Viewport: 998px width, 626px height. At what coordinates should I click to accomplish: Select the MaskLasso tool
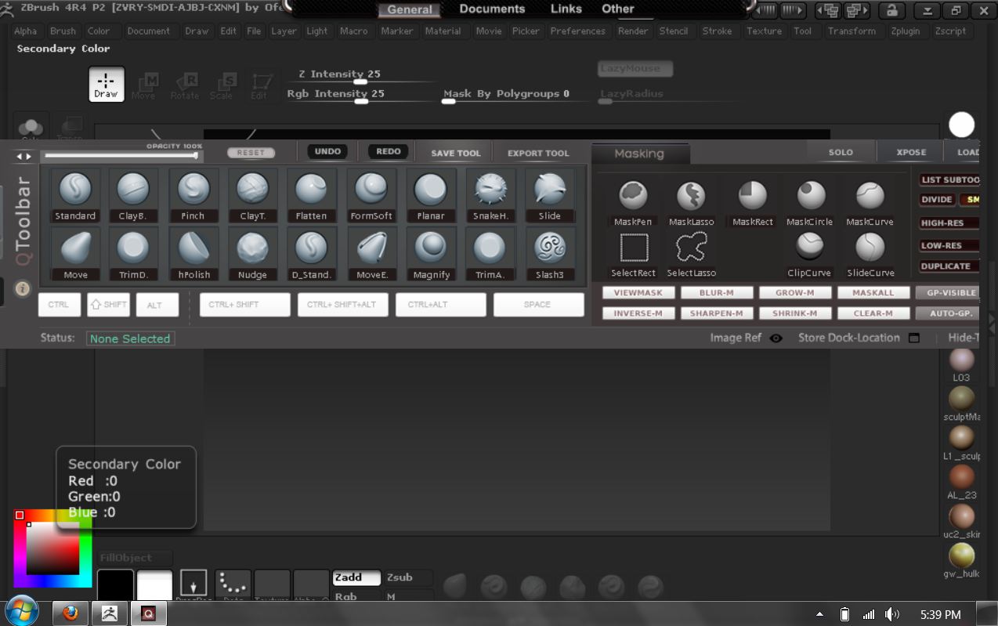point(691,197)
